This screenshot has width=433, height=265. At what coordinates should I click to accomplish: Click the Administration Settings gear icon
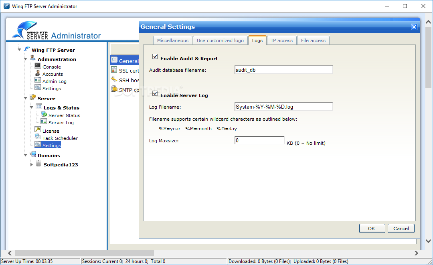pos(38,87)
